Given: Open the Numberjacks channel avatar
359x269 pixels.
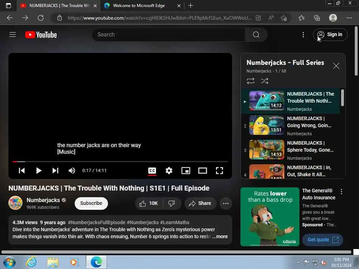Looking at the screenshot, I should [x=15, y=203].
